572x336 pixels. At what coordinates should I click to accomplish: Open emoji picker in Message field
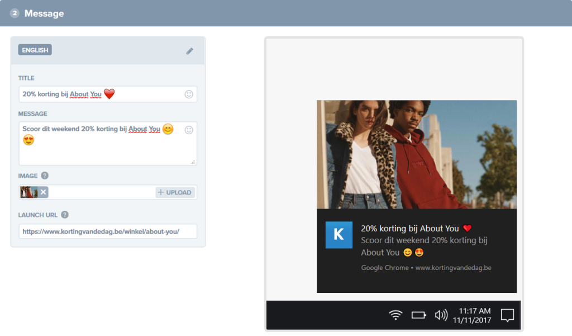click(189, 130)
